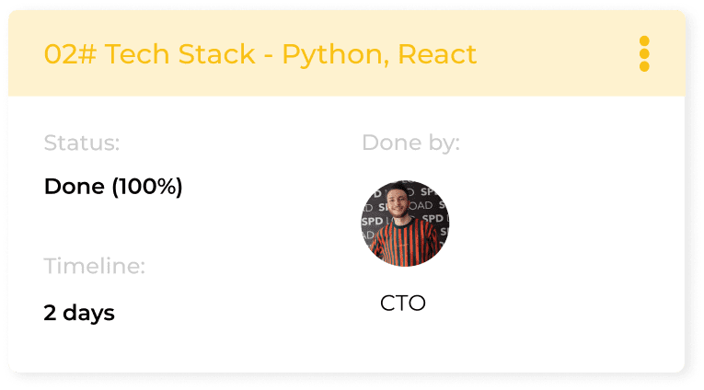Click the '2 days' timeline value

[x=79, y=313]
